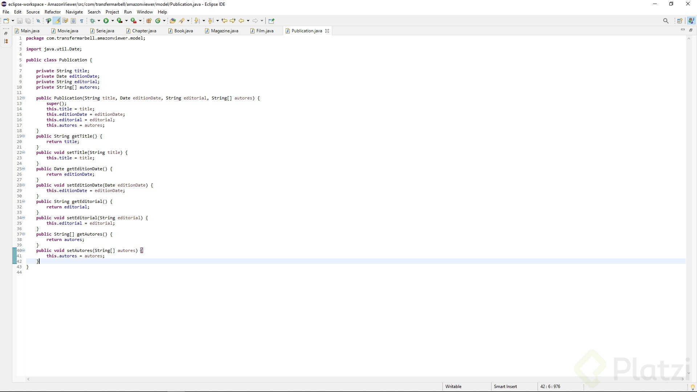Click the Search magnifier in the toolbar

pyautogui.click(x=665, y=21)
